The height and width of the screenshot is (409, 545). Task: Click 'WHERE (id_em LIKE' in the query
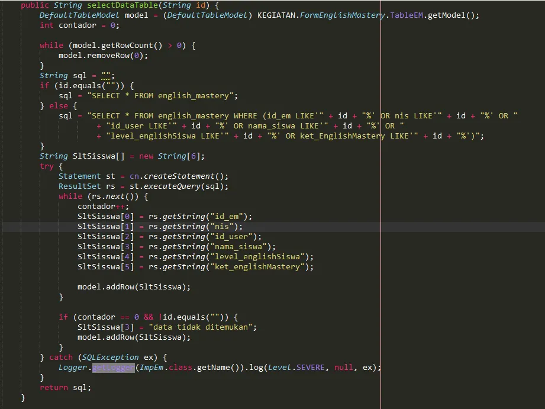tap(274, 116)
